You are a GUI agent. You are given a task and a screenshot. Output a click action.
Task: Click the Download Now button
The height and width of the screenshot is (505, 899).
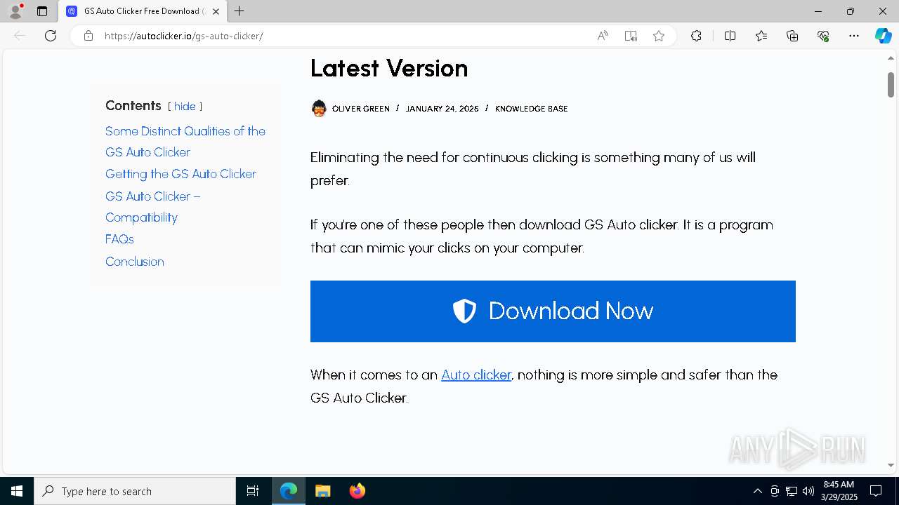click(x=553, y=311)
